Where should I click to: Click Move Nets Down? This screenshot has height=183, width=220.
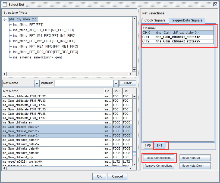coord(195,166)
